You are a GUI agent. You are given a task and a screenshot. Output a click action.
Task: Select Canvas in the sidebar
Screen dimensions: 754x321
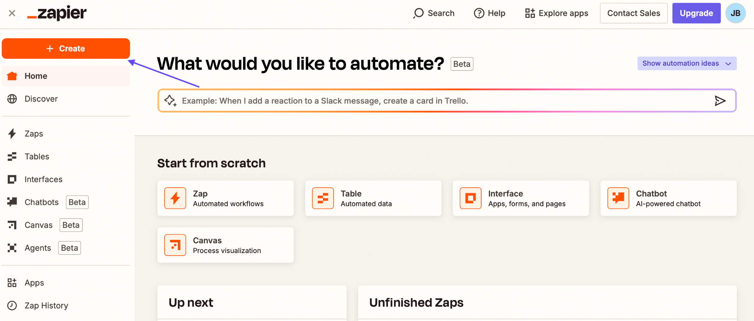(x=66, y=225)
